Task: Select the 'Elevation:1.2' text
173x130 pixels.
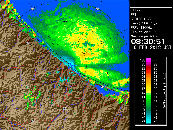Action: coord(143,32)
